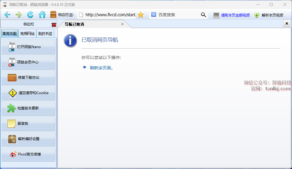Close sidebar with red X

click(54, 25)
